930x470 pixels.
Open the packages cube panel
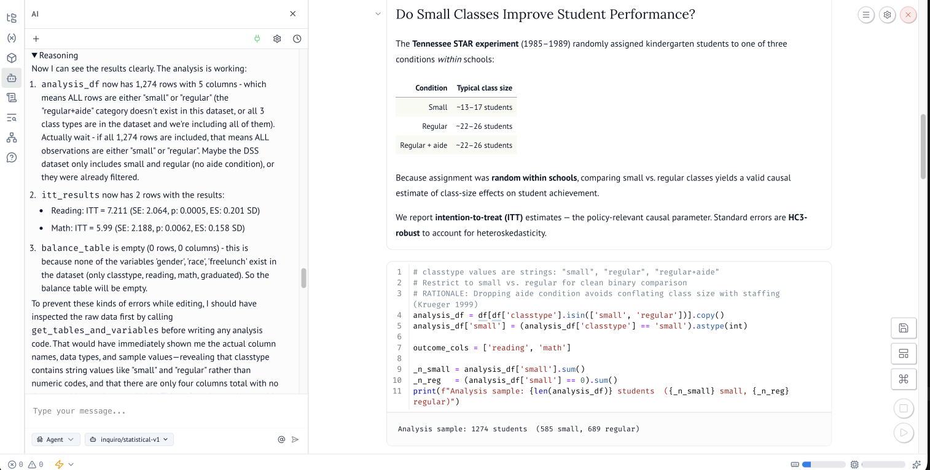tap(11, 58)
